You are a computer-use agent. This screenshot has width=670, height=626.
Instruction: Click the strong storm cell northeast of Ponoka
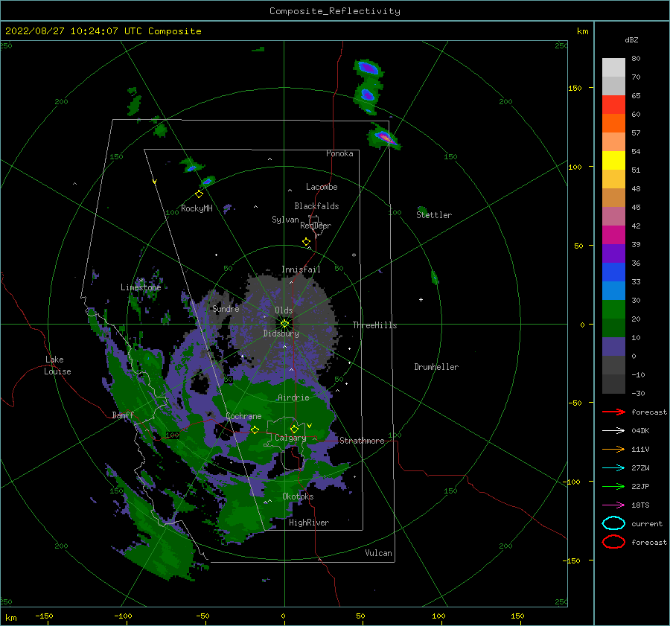385,137
